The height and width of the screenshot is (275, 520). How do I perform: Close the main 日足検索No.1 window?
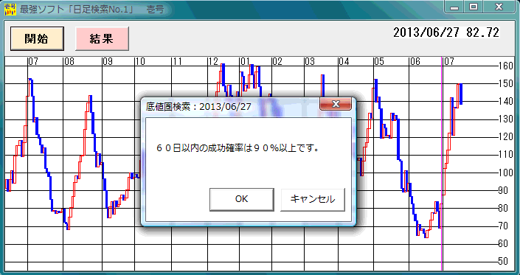499,7
